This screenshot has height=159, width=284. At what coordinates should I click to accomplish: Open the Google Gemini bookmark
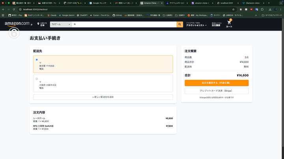pyautogui.click(x=67, y=15)
